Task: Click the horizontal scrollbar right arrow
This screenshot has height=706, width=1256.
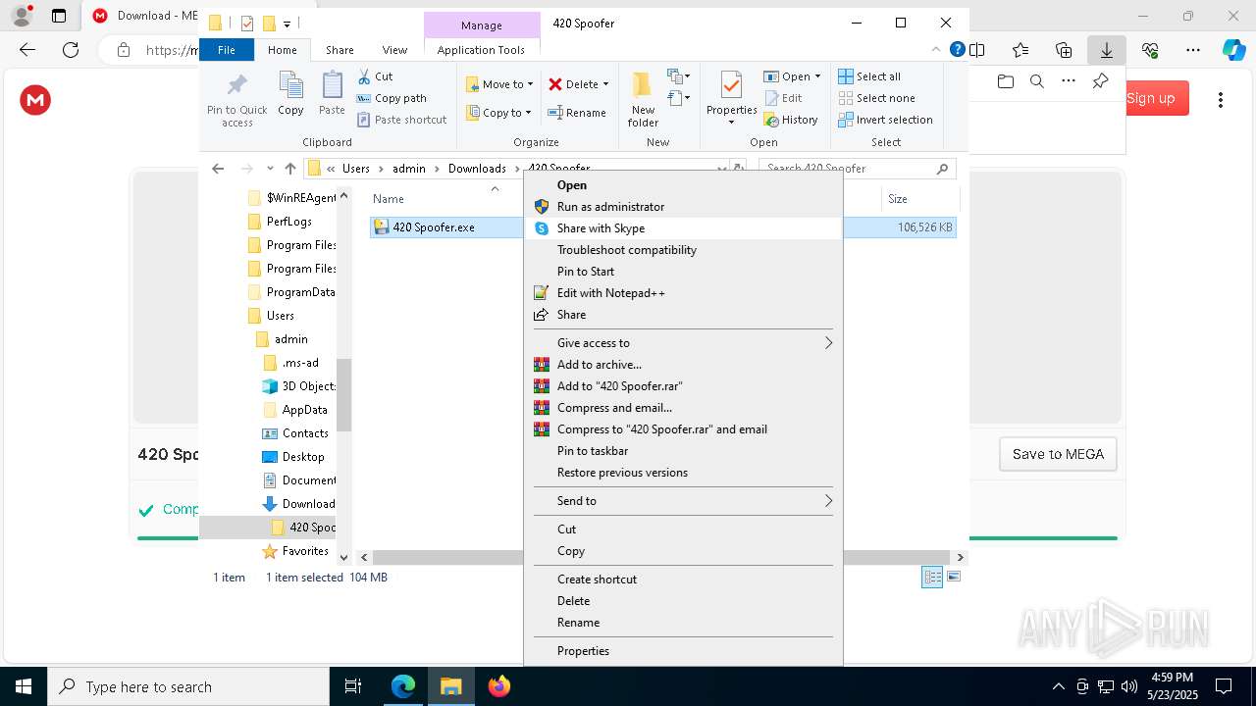Action: point(960,557)
